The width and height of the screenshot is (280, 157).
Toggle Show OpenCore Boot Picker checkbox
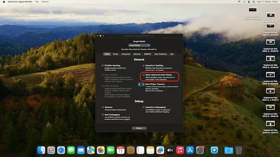coord(143,75)
